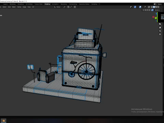Toggle Y axis mesh mirror
The image size is (164, 123).
(x=148, y=10)
